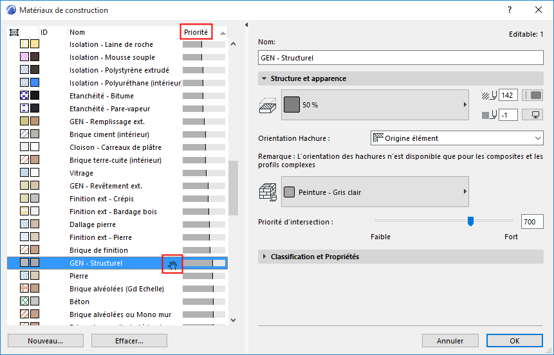Open the Peinture - Gris clair surface popup

tap(375, 192)
